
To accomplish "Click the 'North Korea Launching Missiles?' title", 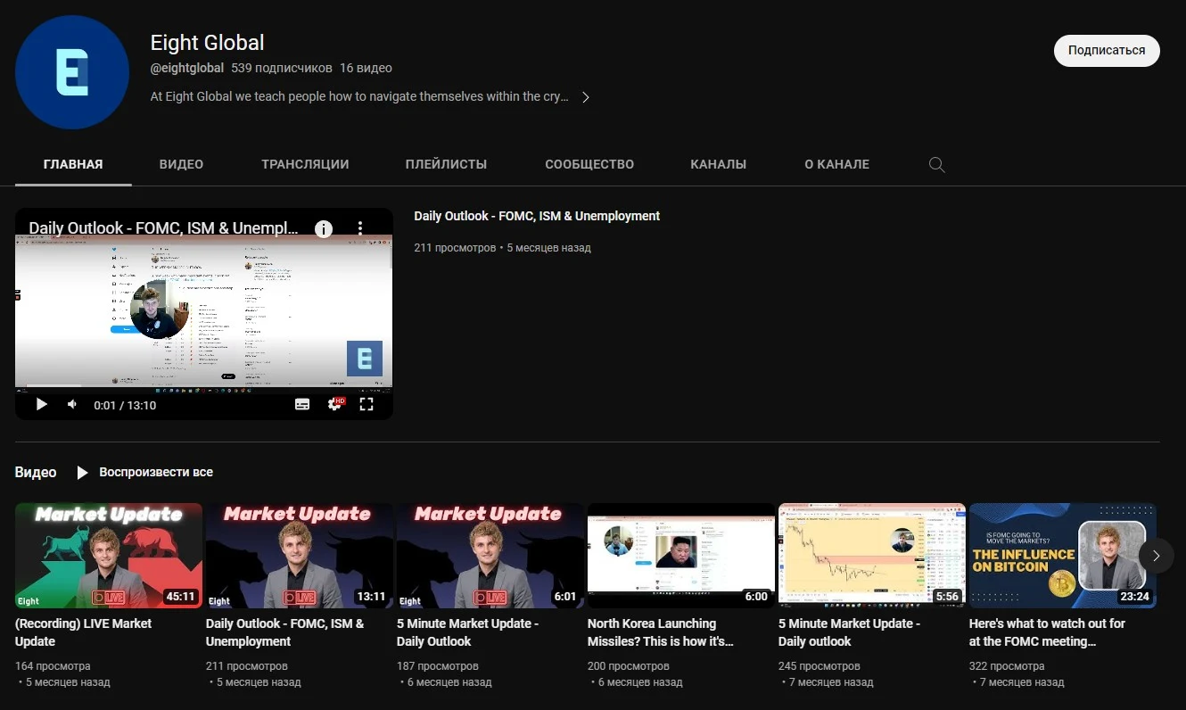I will pos(661,632).
